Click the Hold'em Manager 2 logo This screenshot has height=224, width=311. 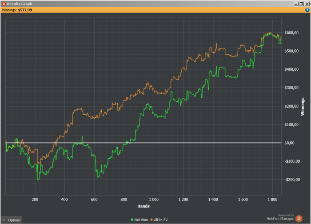(299, 219)
